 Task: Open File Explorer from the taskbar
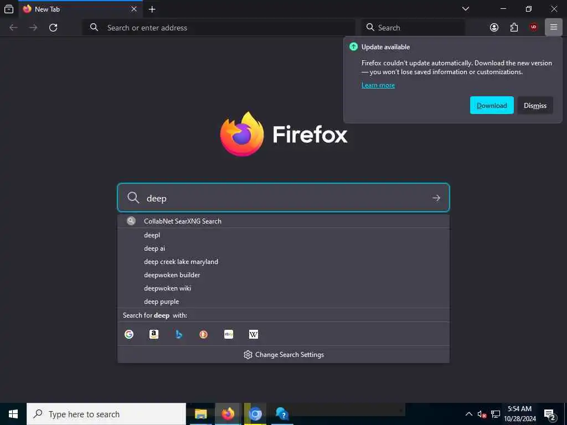200,414
